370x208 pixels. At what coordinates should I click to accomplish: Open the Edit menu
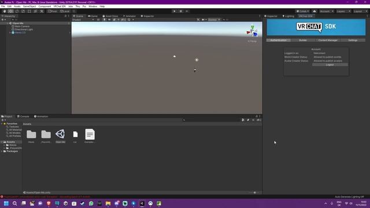pos(9,6)
